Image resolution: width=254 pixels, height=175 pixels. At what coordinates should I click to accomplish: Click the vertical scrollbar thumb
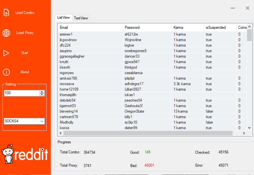(x=249, y=35)
